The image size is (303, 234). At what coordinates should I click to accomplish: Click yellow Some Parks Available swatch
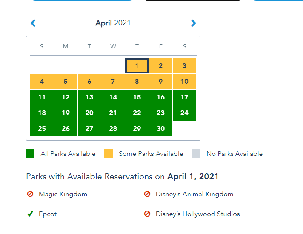(x=109, y=154)
